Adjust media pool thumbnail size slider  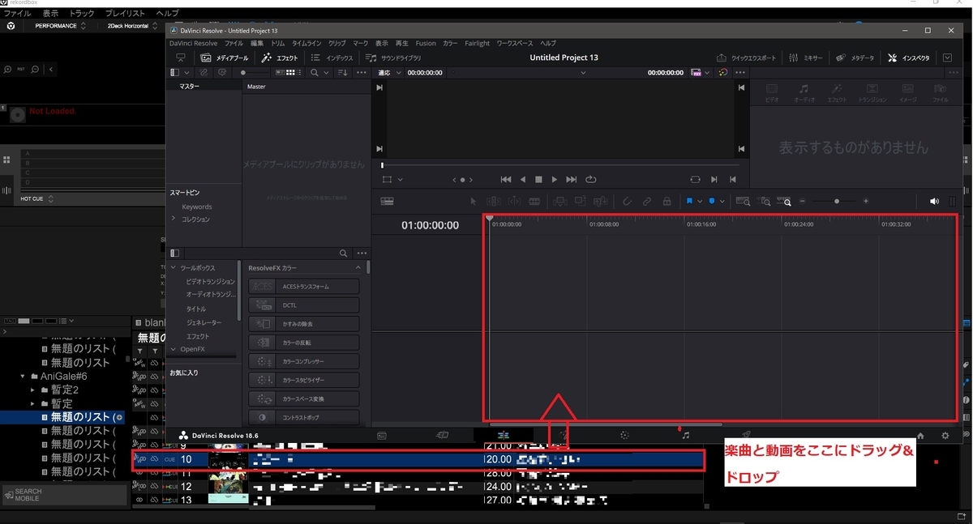click(254, 72)
